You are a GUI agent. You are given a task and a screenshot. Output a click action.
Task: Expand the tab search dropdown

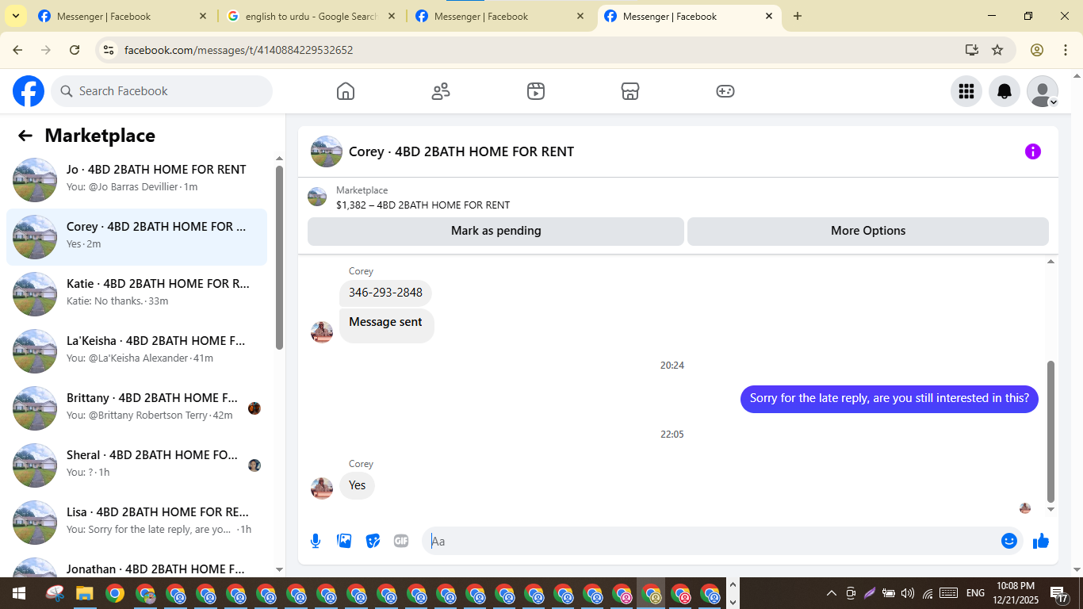(16, 16)
